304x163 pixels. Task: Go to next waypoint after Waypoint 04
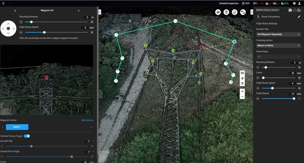79,11
